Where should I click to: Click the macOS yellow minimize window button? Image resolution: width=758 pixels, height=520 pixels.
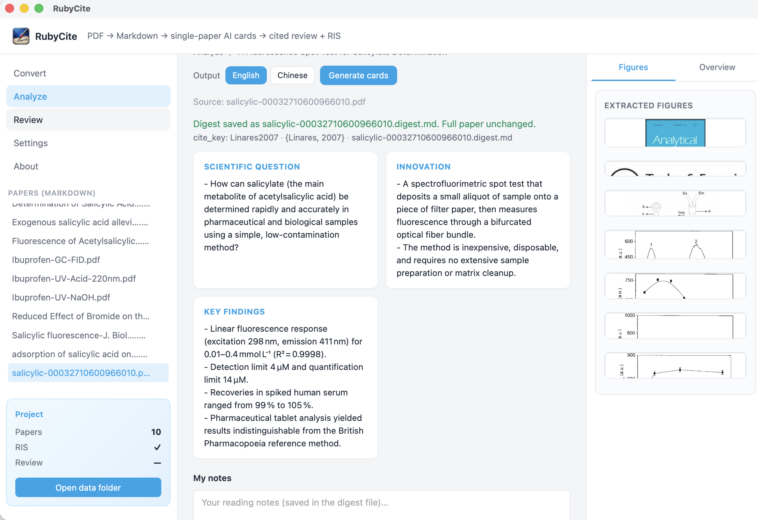point(24,9)
